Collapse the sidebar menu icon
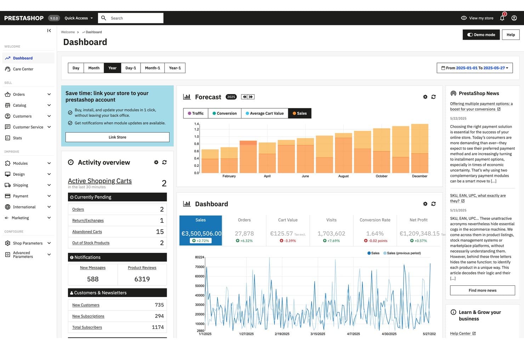Image resolution: width=524 pixels, height=349 pixels. [x=49, y=31]
